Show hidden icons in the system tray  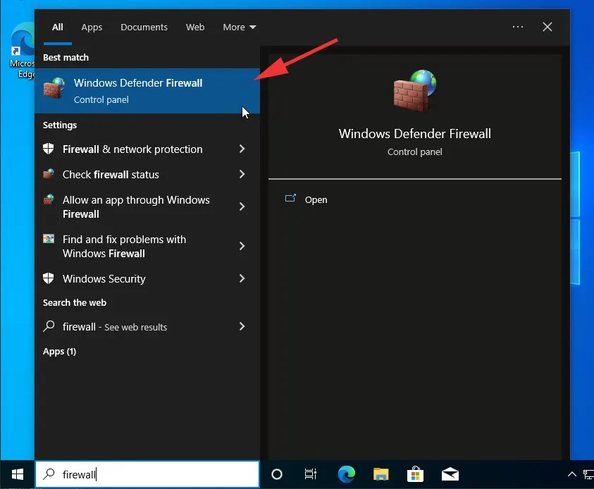click(x=572, y=474)
